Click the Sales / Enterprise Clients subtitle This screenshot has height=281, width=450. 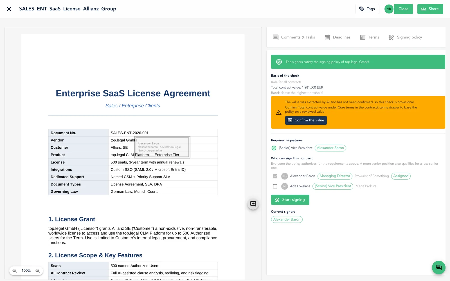point(133,106)
